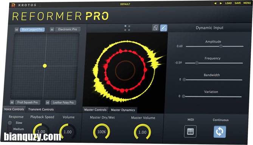Select the Electronic Pro library

68,29
